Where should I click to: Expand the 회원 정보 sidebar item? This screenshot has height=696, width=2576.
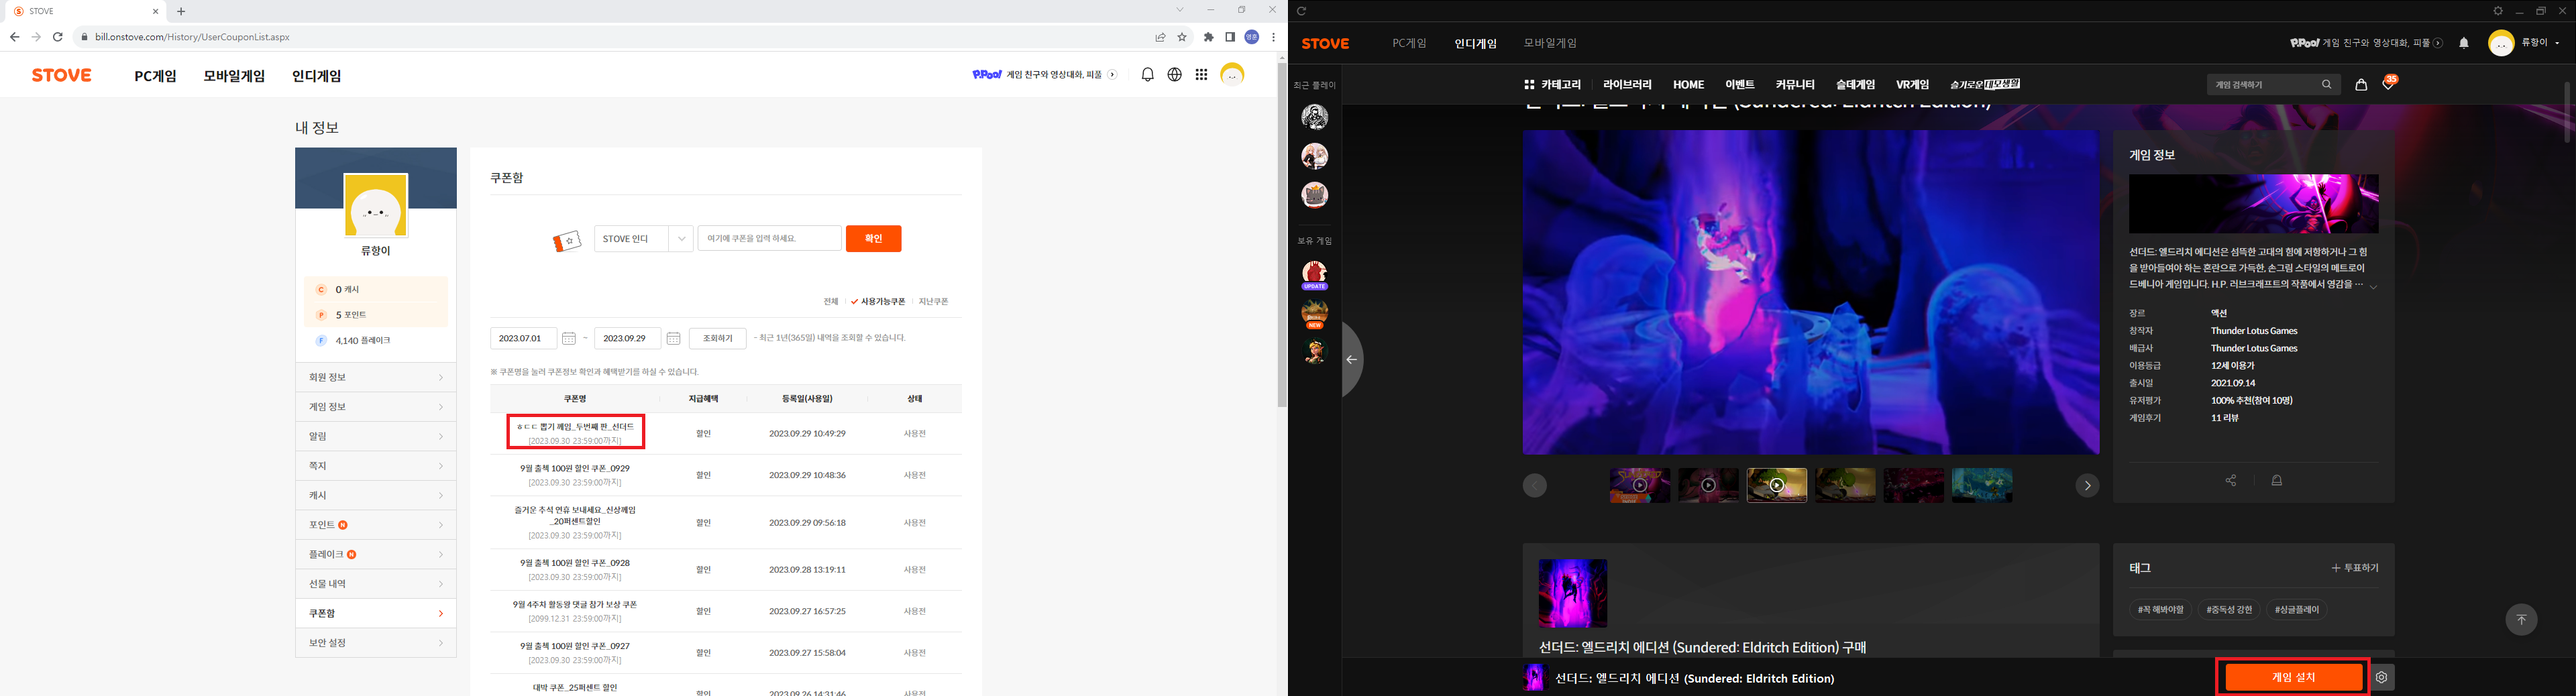[x=375, y=377]
